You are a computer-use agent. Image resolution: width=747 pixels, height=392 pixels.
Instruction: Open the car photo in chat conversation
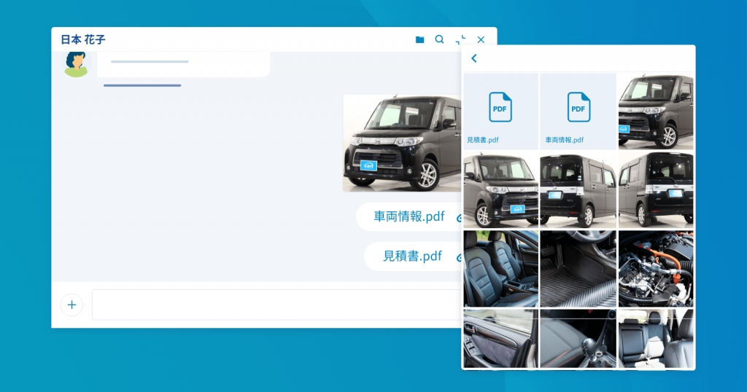point(402,144)
